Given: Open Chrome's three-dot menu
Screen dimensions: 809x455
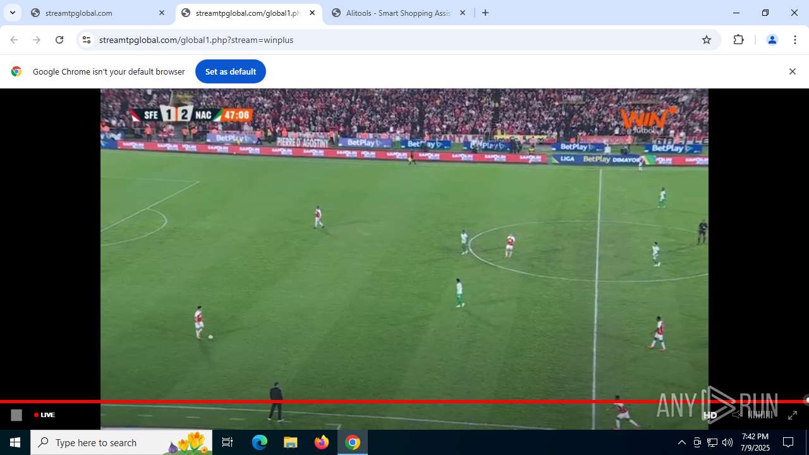Looking at the screenshot, I should click(794, 40).
